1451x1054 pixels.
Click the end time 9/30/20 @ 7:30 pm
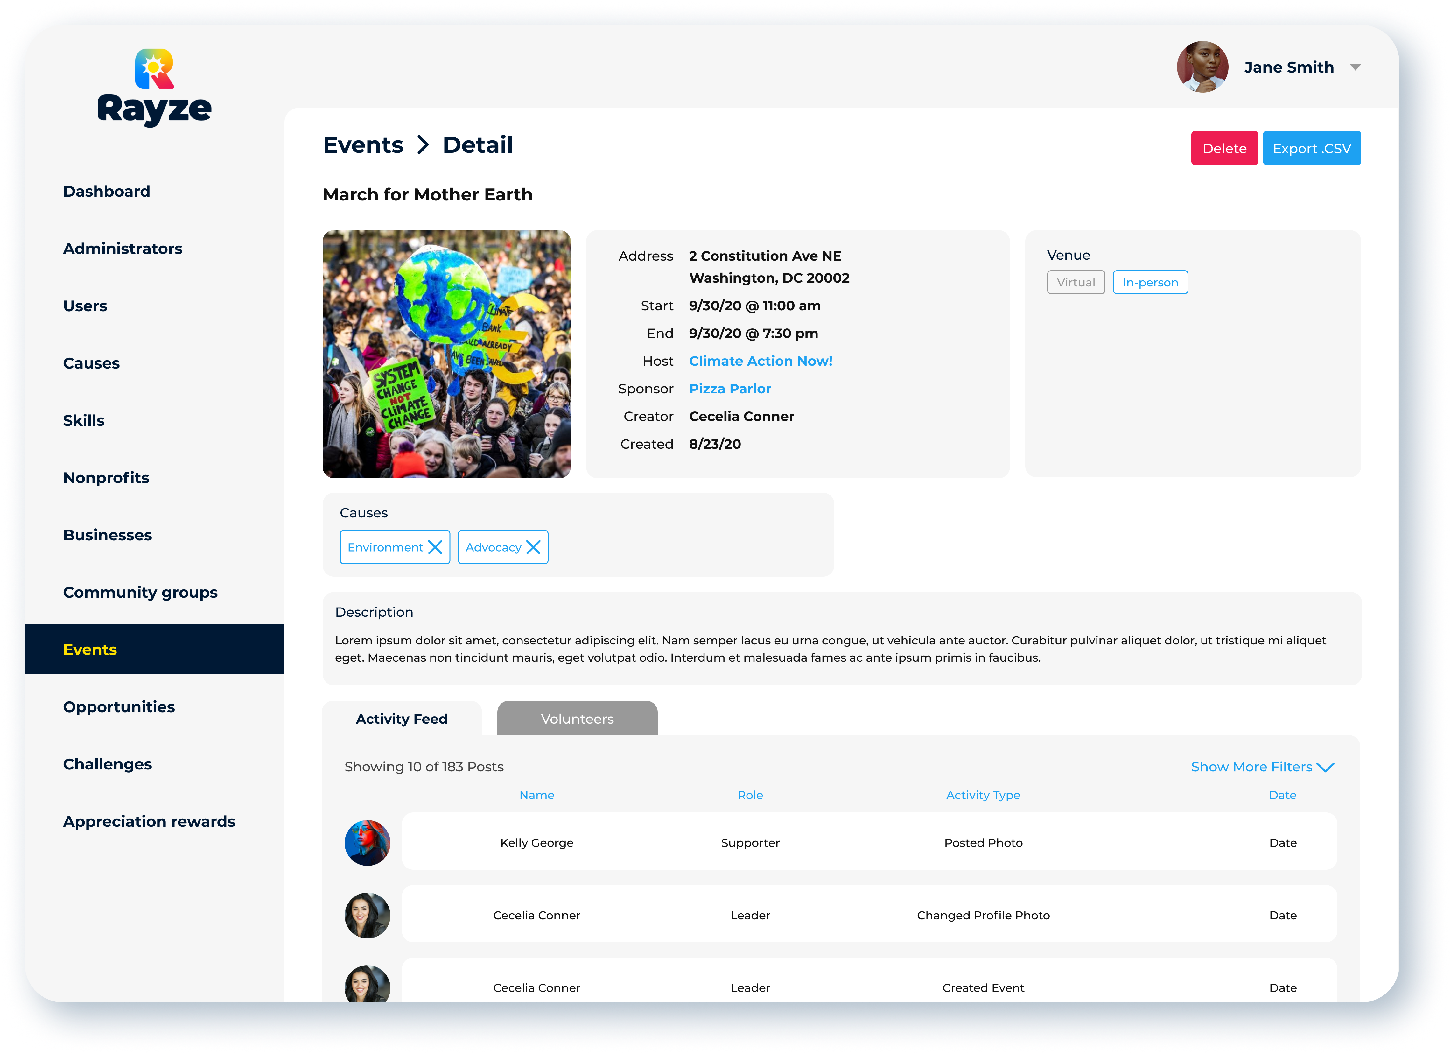754,334
